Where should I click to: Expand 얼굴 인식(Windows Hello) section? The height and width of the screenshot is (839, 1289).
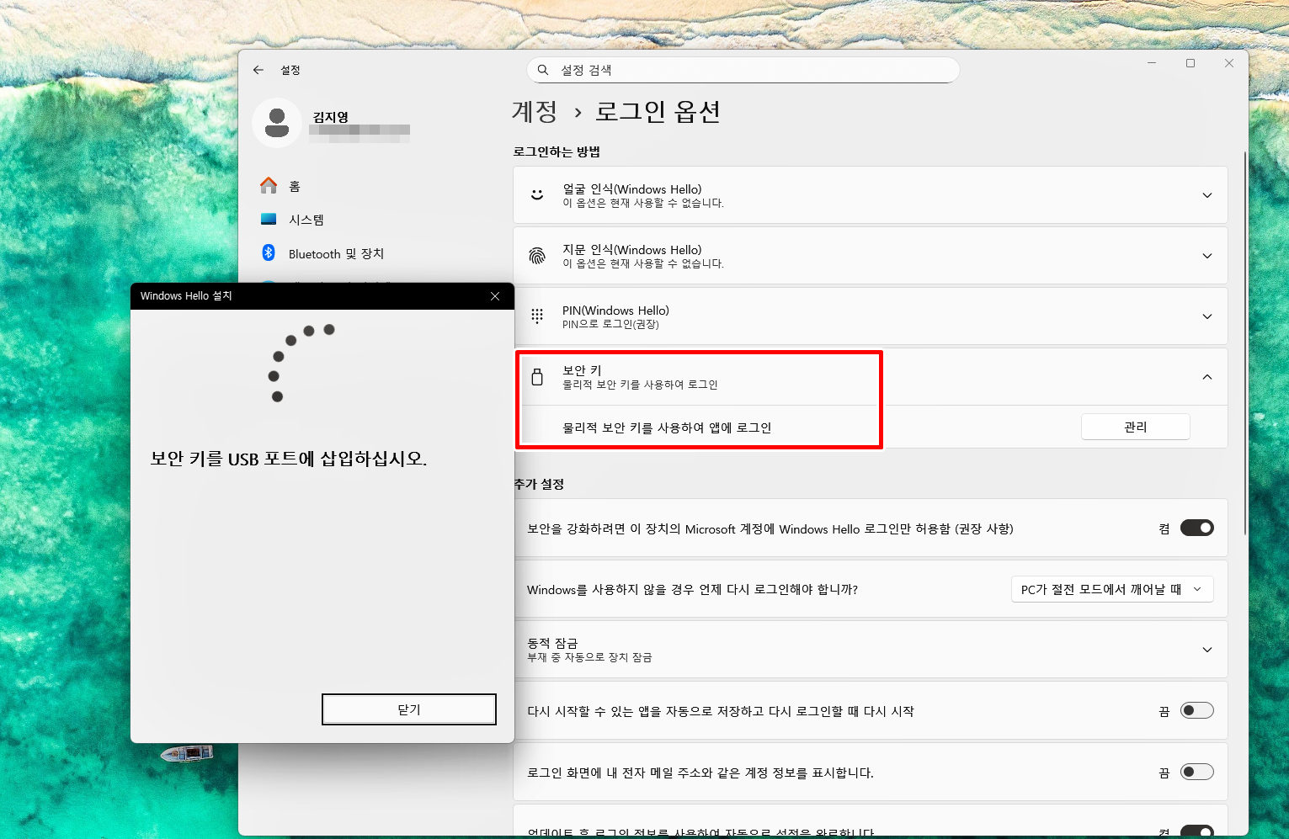coord(1206,195)
